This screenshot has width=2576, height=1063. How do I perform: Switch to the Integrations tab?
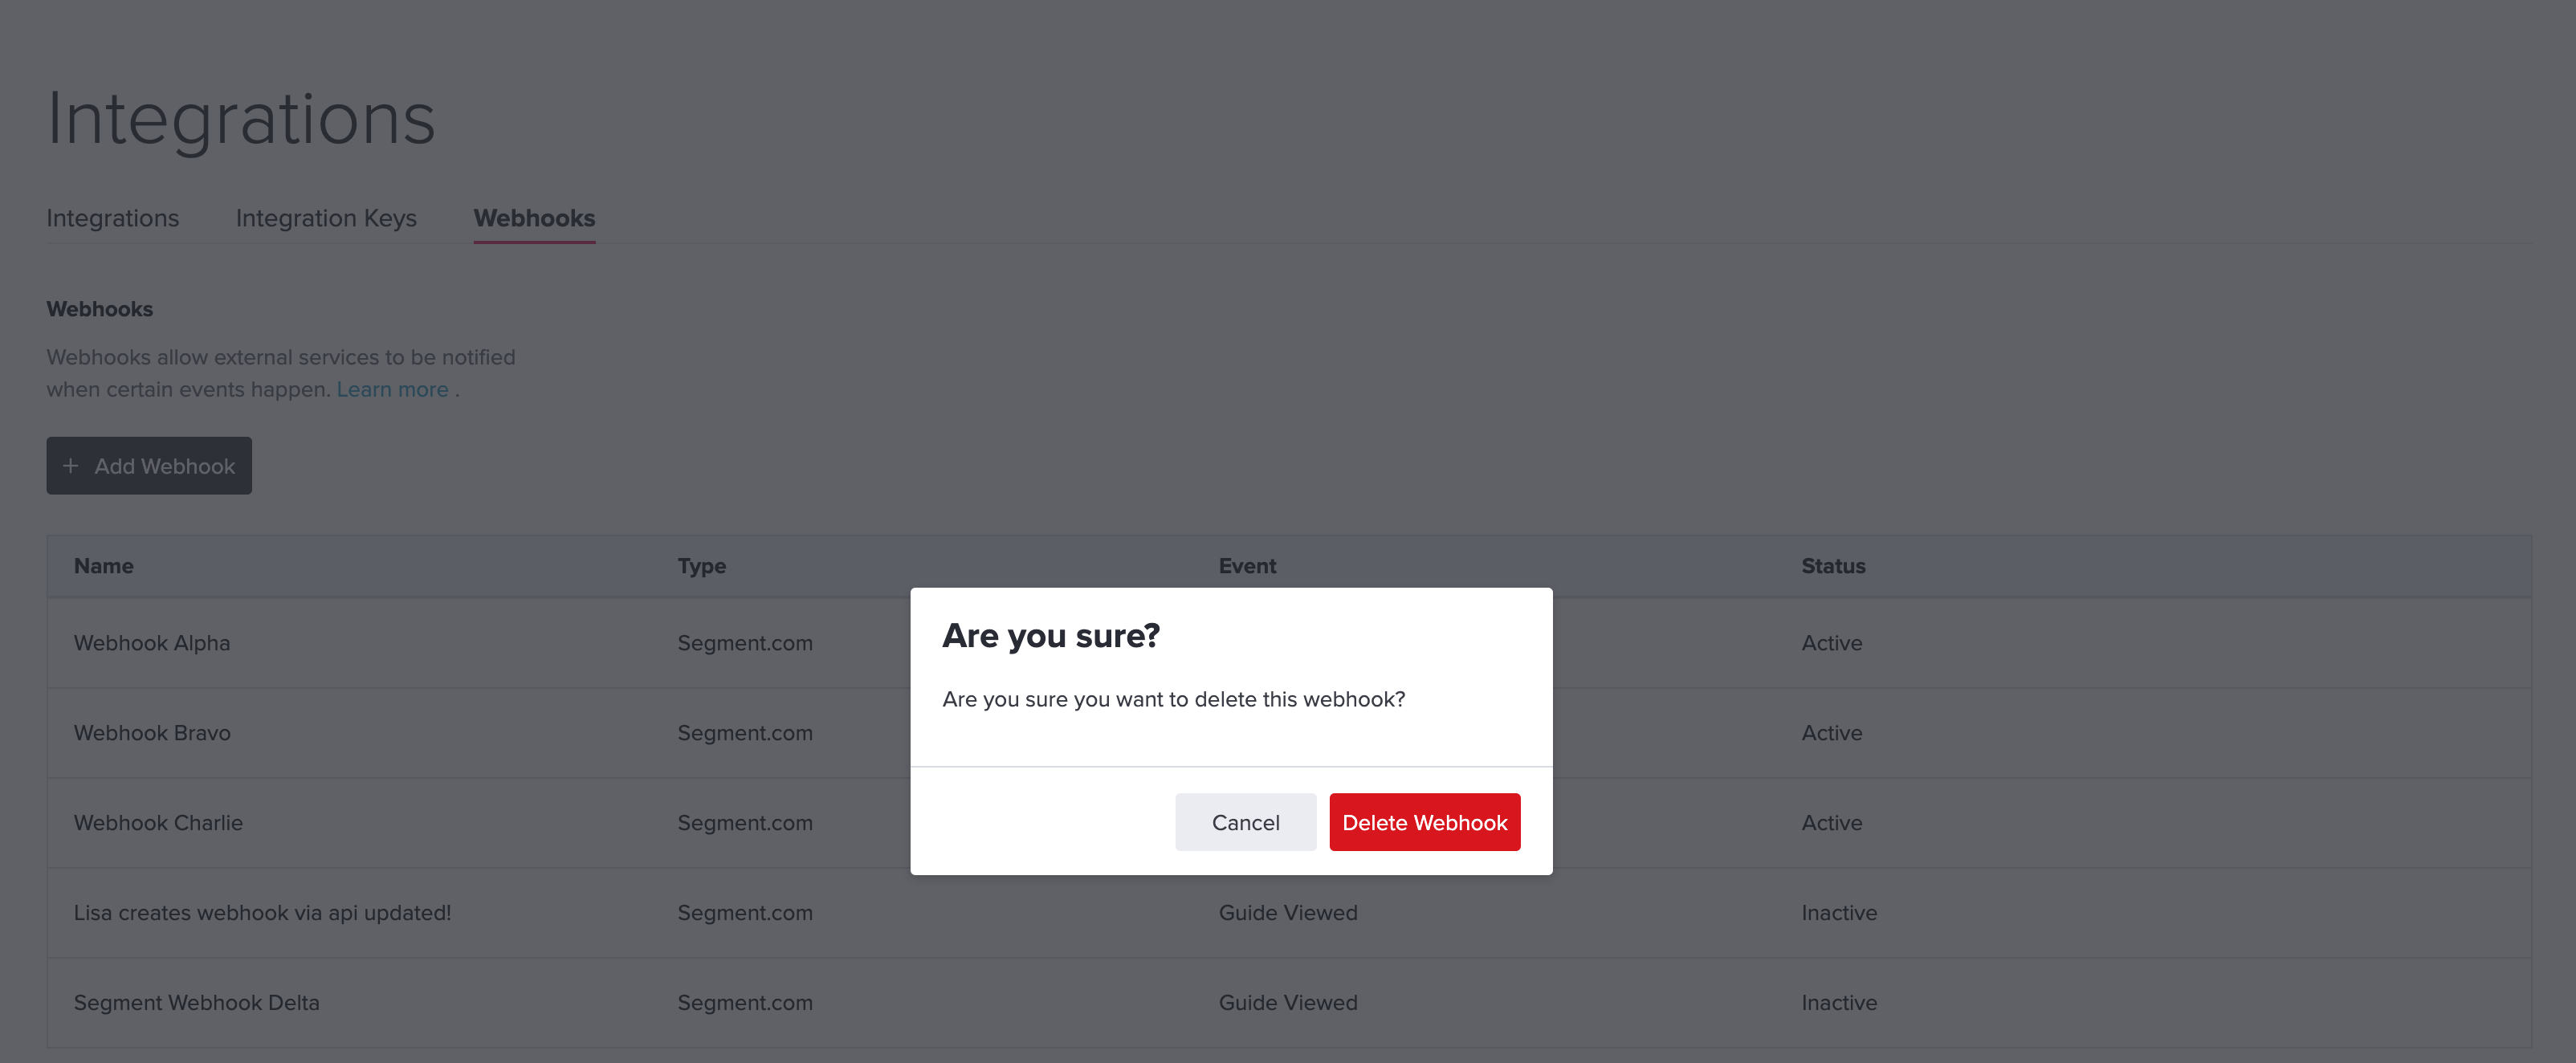tap(113, 218)
